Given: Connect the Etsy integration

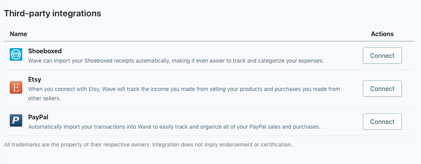Looking at the screenshot, I should (x=382, y=89).
